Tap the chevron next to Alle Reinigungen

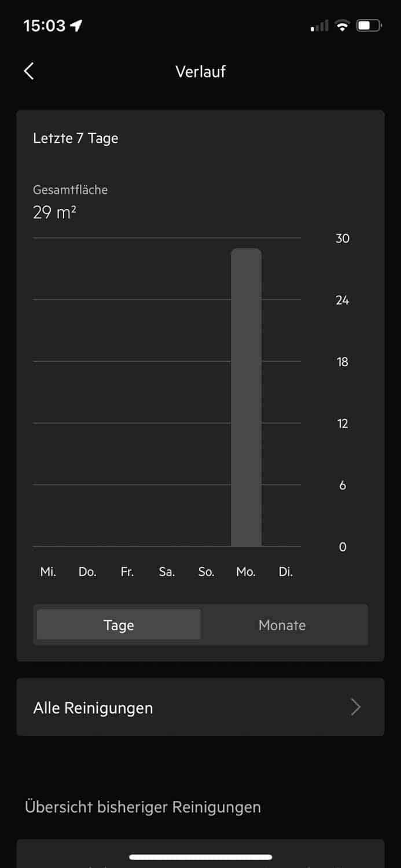[356, 707]
